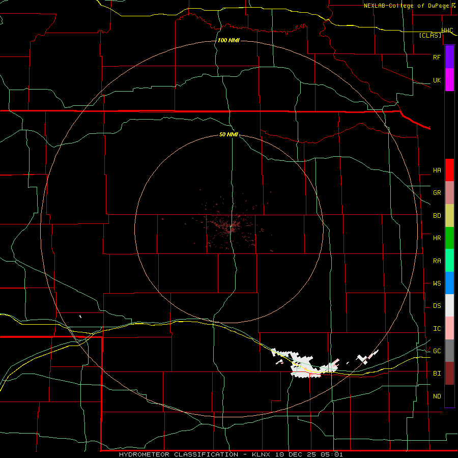Click the UK legend label
This screenshot has height=458, width=458.
pyautogui.click(x=437, y=80)
